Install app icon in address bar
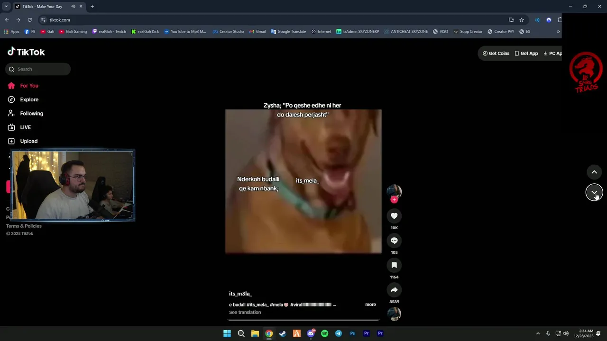Screen dimensions: 607x341 511,20
